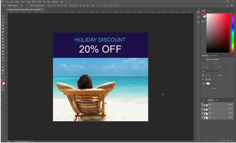
Task: Click the X position input field
Action: point(208,67)
